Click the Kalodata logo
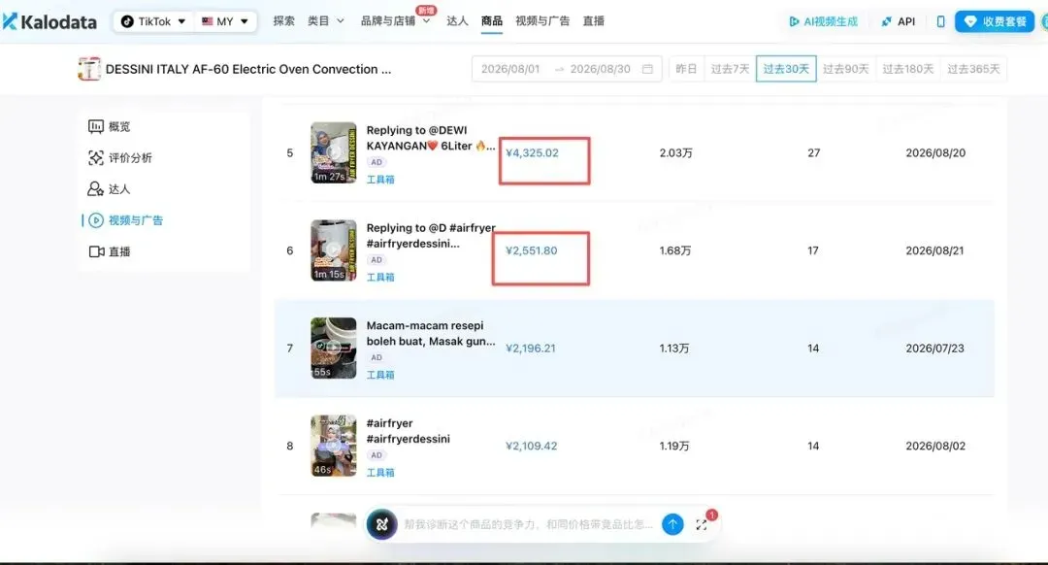 click(50, 21)
